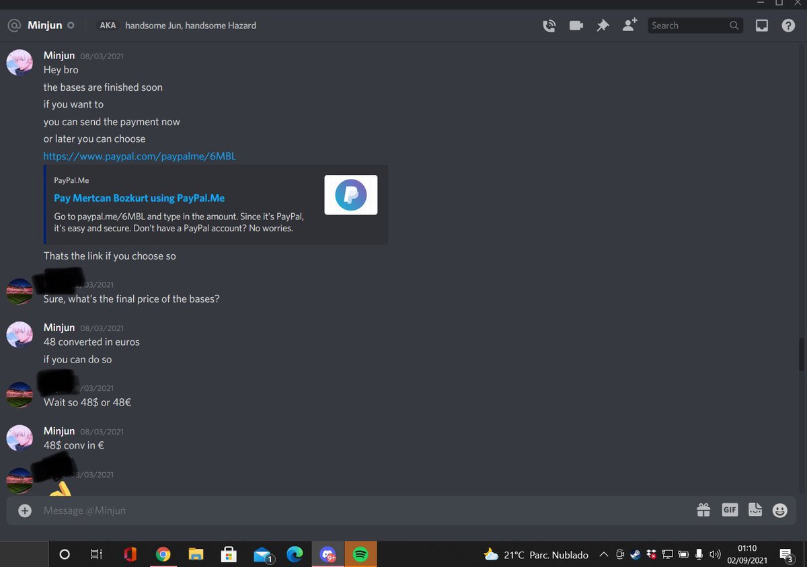Click the Message @Minjun text box
The height and width of the screenshot is (567, 807).
pyautogui.click(x=363, y=511)
